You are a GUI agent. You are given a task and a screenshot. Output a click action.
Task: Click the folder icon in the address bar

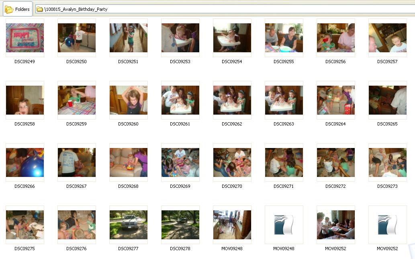click(40, 9)
